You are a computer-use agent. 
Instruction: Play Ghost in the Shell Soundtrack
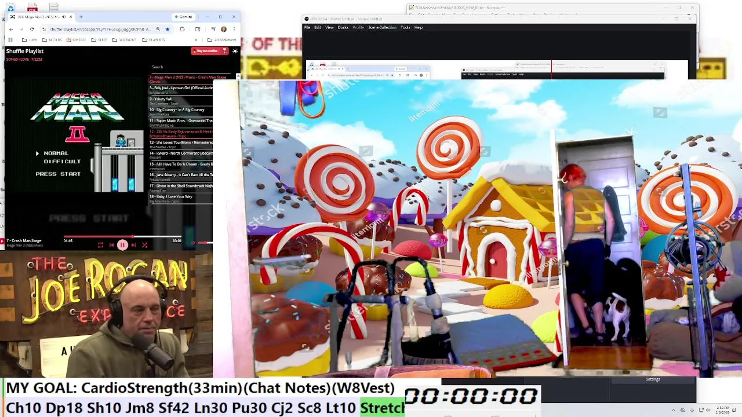[181, 186]
